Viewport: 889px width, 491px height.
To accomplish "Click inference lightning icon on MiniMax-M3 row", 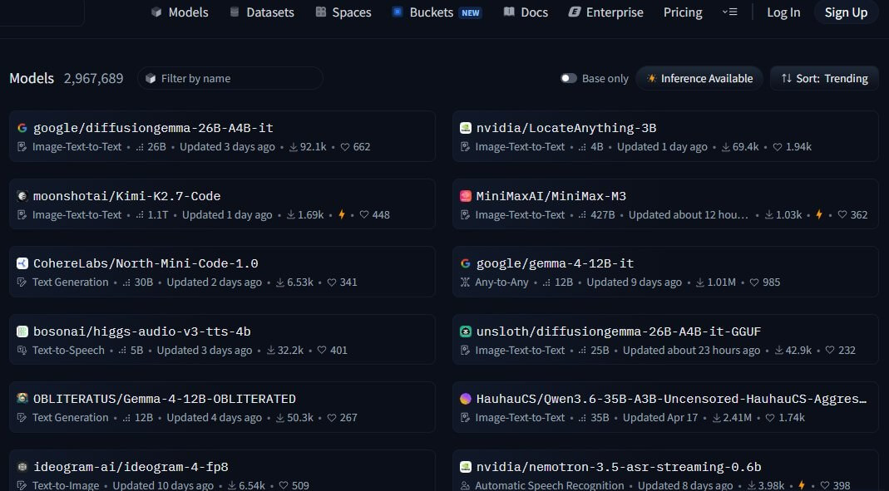I will [818, 214].
